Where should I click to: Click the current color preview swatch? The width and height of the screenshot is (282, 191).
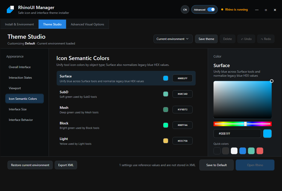(x=267, y=133)
